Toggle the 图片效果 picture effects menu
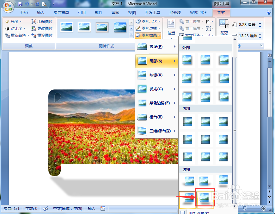The image size is (275, 214). click(x=148, y=35)
